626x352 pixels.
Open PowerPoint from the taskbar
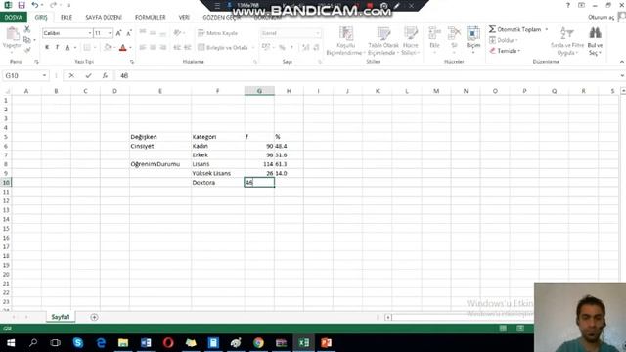coord(326,343)
